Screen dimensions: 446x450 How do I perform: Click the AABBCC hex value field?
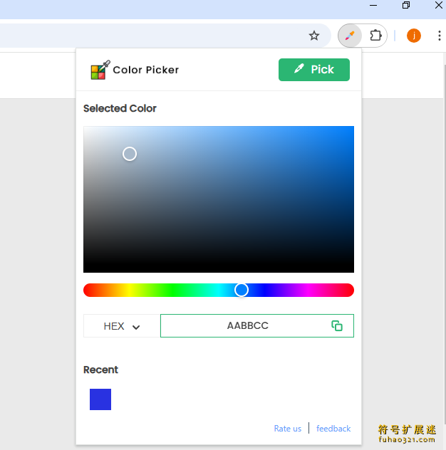pos(257,325)
